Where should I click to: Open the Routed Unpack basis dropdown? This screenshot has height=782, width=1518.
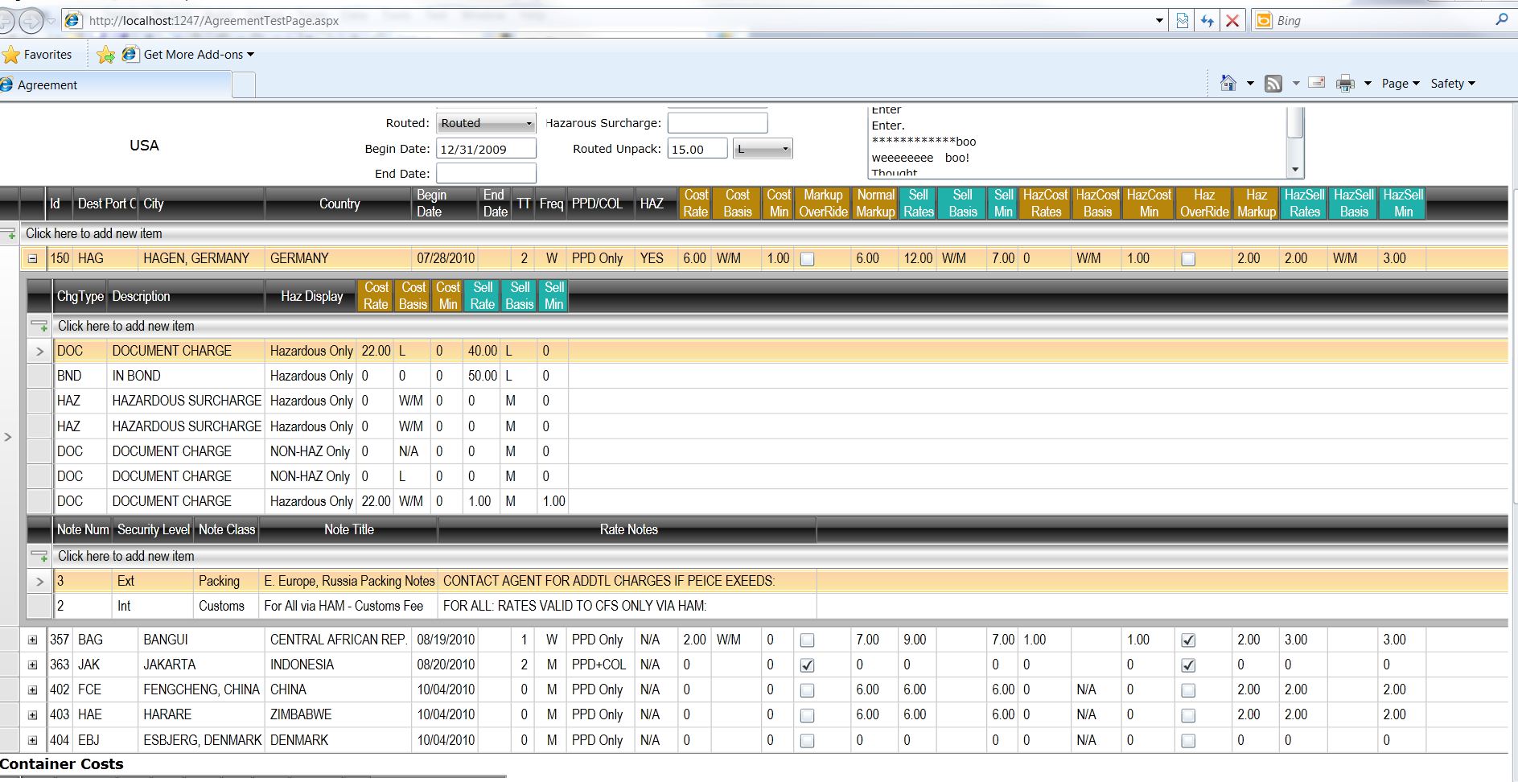(763, 149)
